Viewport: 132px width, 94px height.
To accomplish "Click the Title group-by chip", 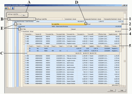I will point(25,15).
